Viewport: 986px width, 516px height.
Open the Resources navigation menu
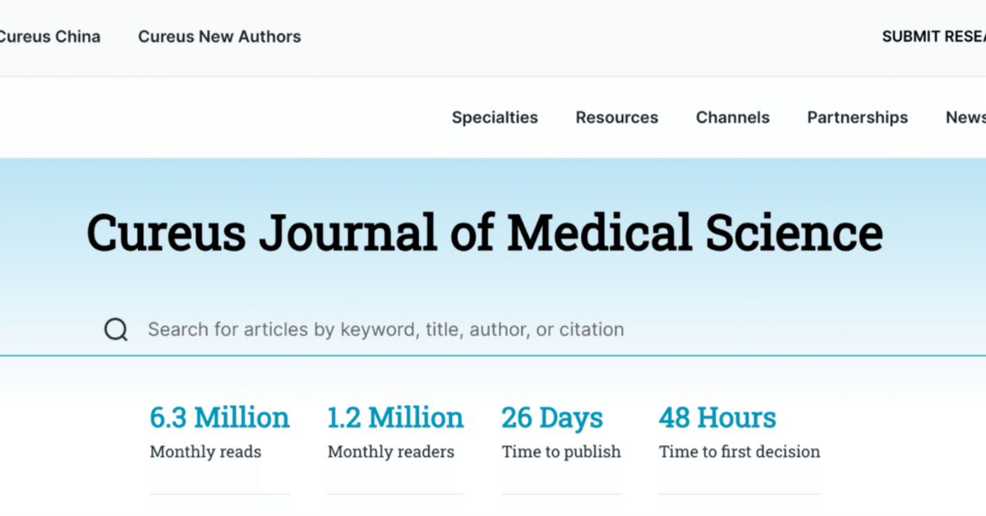tap(616, 117)
